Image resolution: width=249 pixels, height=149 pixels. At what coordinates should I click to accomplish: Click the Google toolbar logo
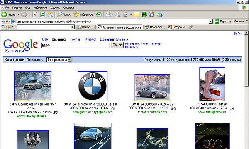click(7, 27)
